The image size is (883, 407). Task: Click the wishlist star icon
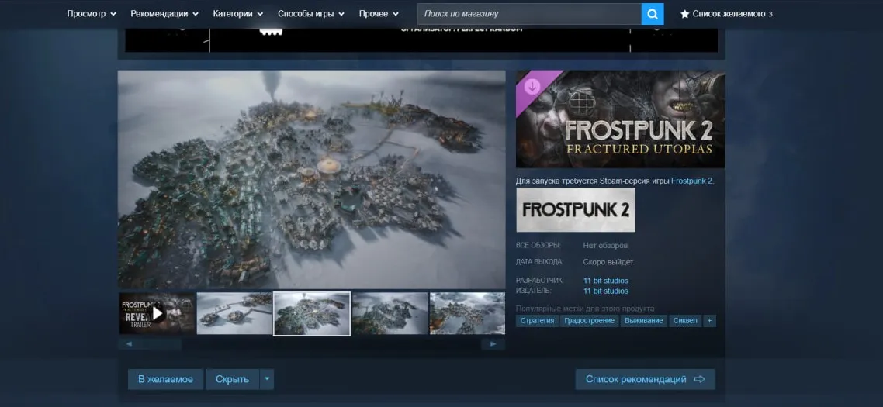[685, 14]
